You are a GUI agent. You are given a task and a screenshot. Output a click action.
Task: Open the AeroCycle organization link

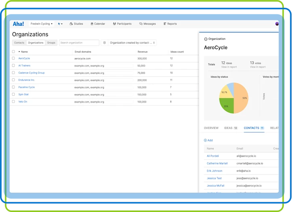[x=24, y=58]
